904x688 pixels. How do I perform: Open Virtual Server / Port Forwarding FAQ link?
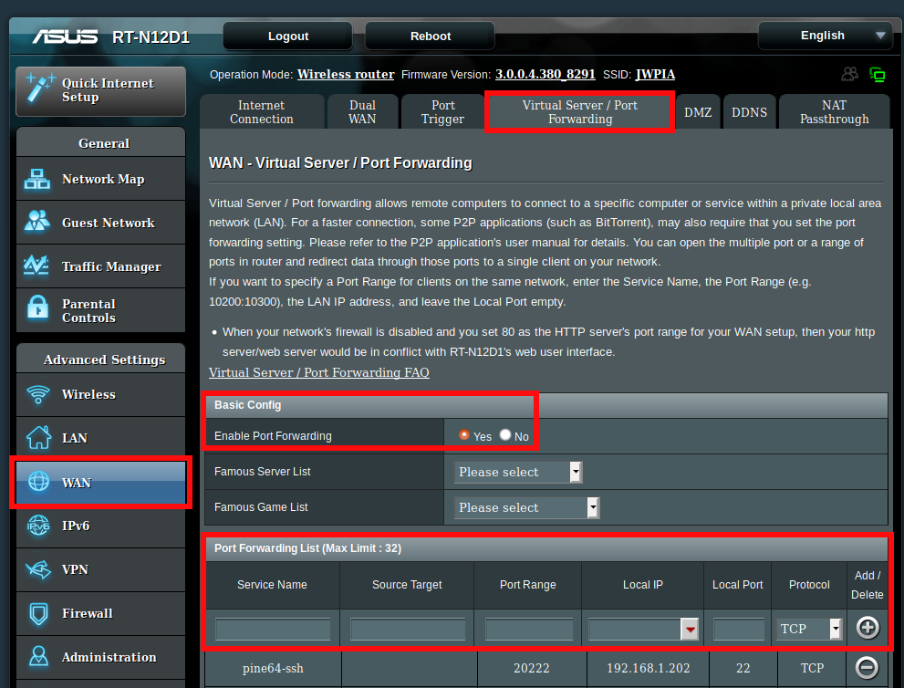click(319, 372)
